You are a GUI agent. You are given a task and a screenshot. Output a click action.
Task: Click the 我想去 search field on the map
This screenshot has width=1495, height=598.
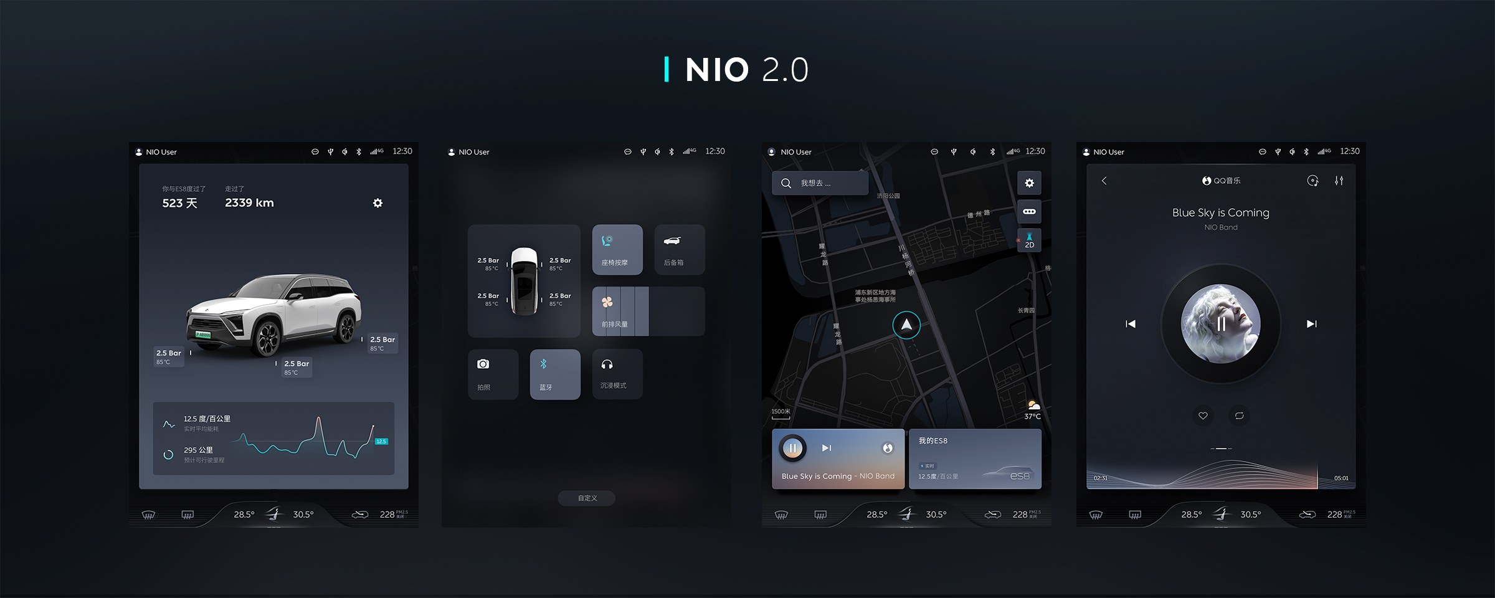[820, 183]
